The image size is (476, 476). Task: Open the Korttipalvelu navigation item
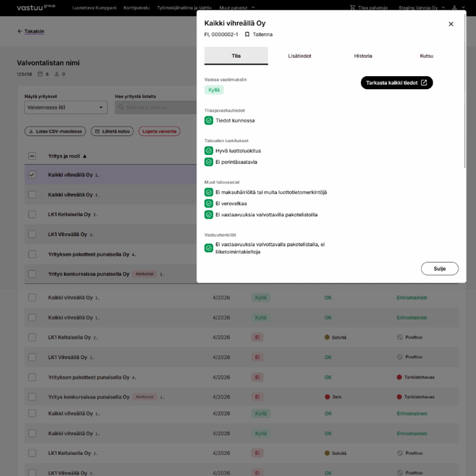[136, 7]
